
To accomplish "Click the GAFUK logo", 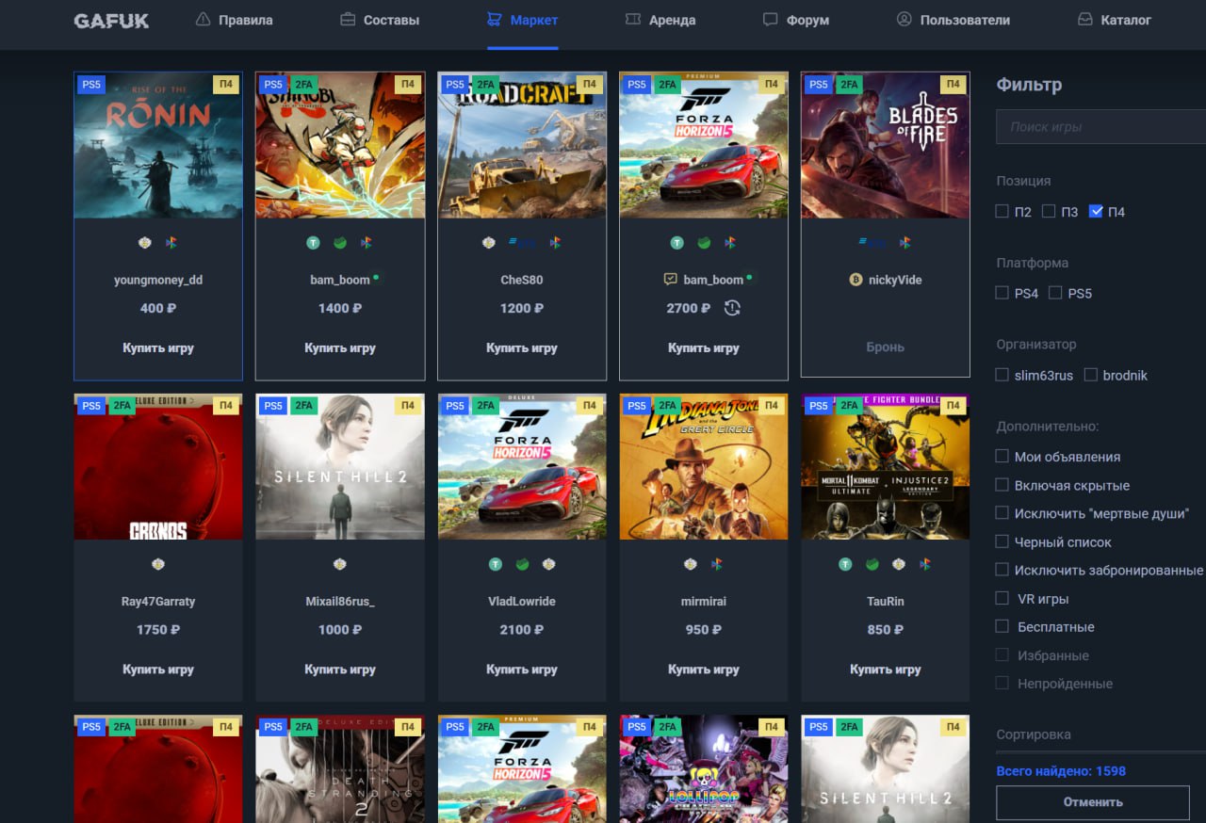I will [111, 20].
